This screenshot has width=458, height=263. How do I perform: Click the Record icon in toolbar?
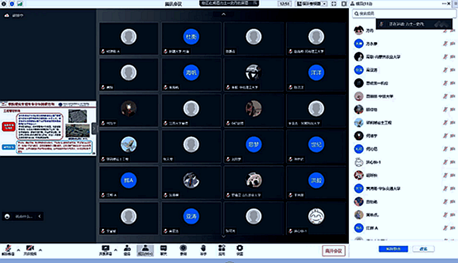183,250
